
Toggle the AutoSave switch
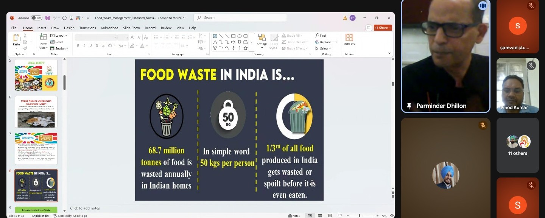pyautogui.click(x=36, y=18)
